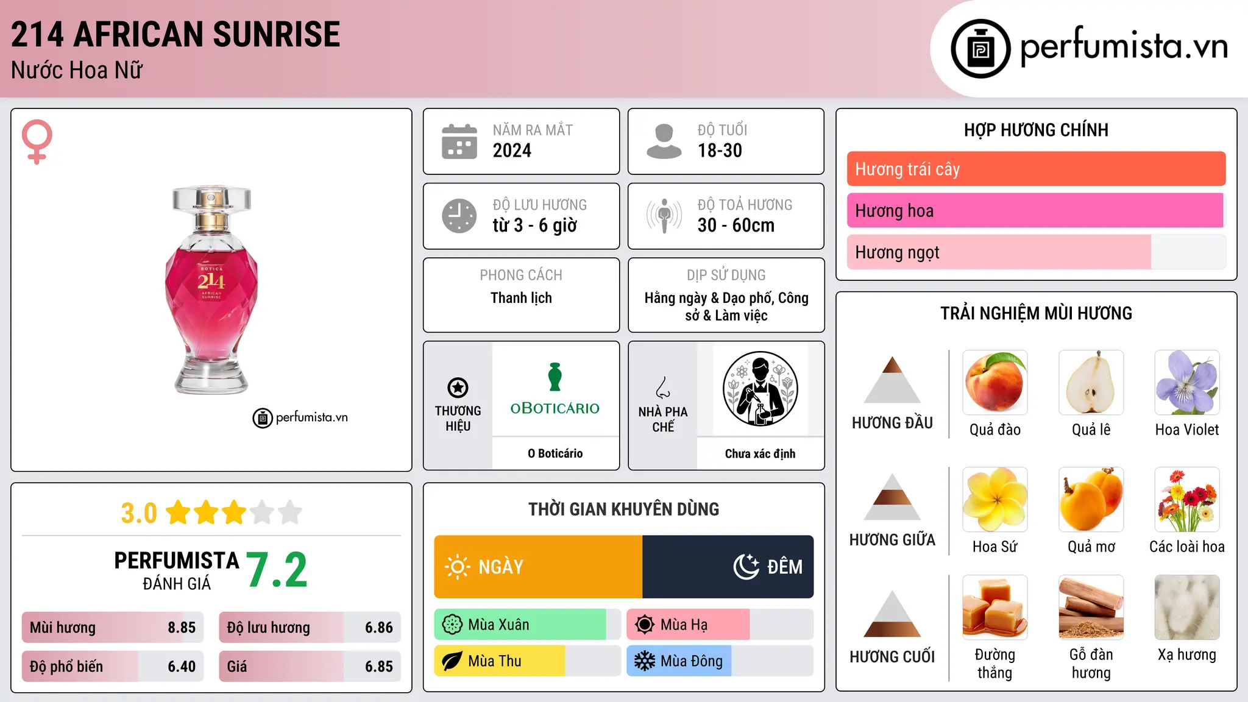This screenshot has height=702, width=1248.
Task: Click the Mùi hương 8.85 rating bar
Action: coord(113,628)
